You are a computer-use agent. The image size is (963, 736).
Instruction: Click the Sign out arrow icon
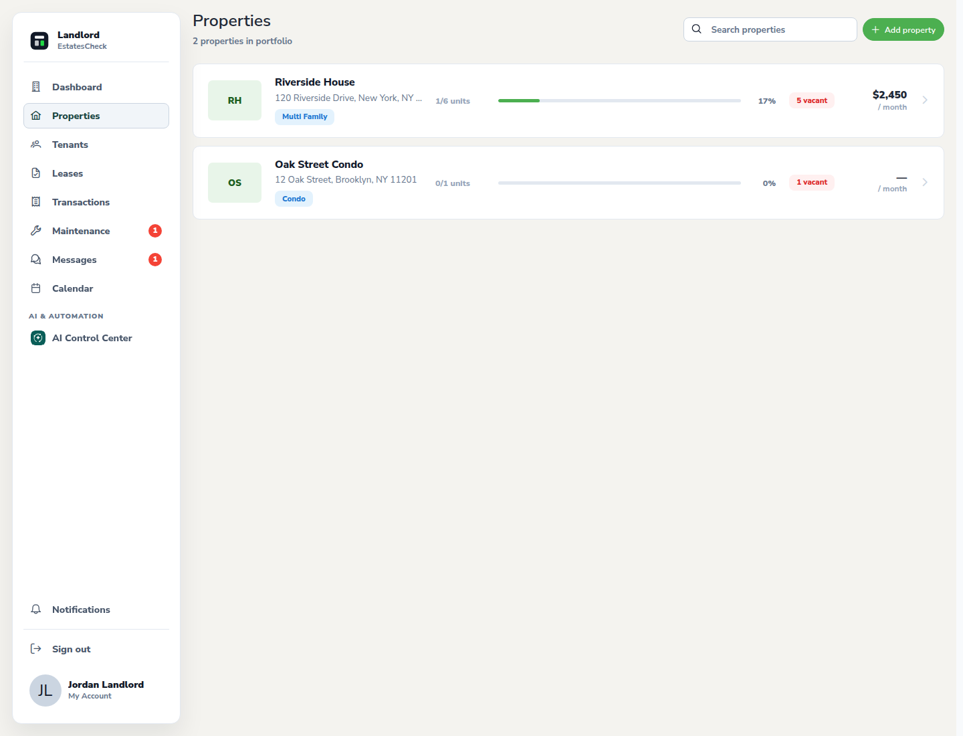pyautogui.click(x=36, y=649)
